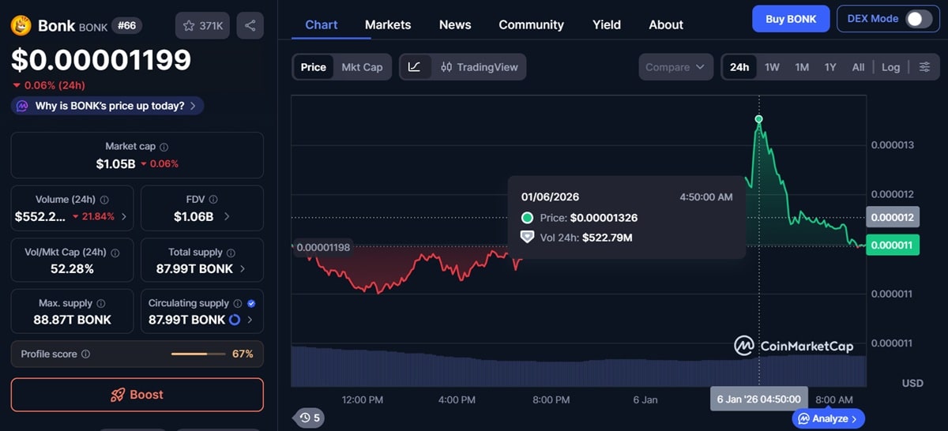Open Volume (24h) info icon
Image resolution: width=948 pixels, height=431 pixels.
(x=104, y=200)
